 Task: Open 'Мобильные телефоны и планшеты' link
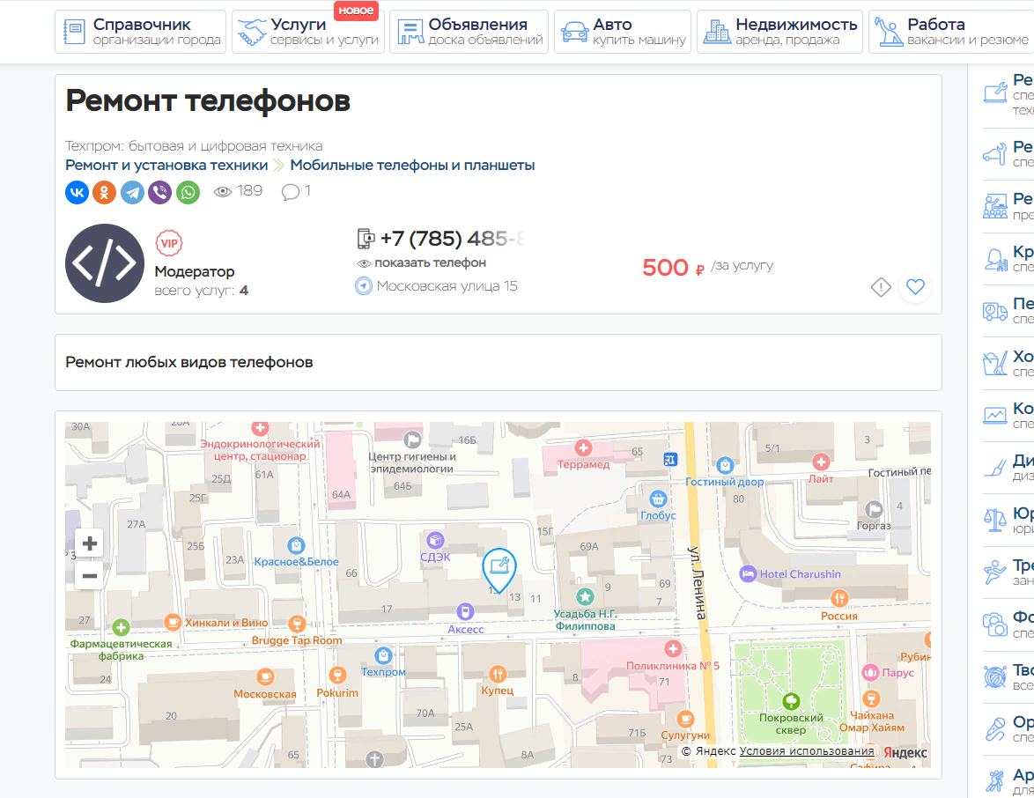[412, 166]
